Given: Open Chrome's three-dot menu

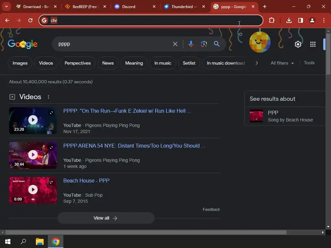Looking at the screenshot, I should [324, 20].
